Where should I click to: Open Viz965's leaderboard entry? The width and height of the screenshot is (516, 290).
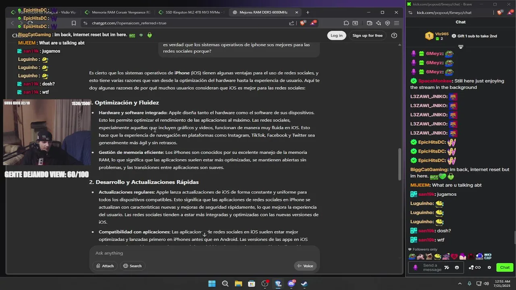pyautogui.click(x=437, y=36)
